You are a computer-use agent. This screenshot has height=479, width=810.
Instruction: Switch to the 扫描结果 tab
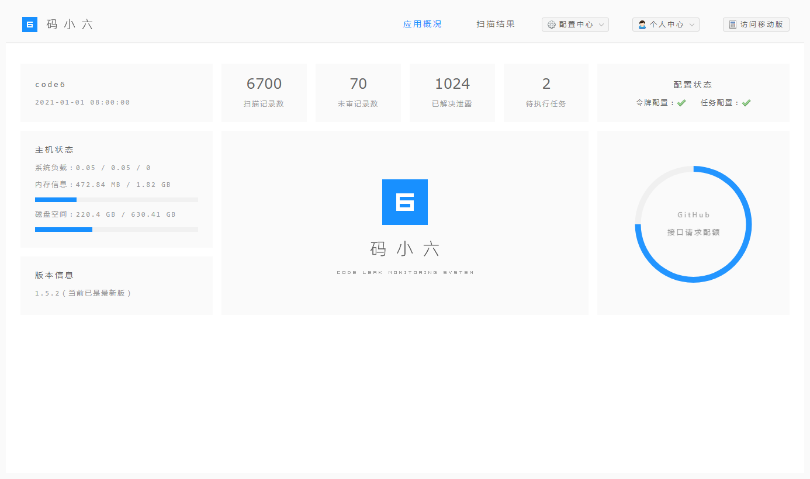[496, 24]
